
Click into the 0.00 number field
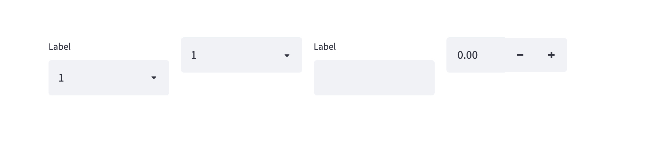pyautogui.click(x=475, y=55)
